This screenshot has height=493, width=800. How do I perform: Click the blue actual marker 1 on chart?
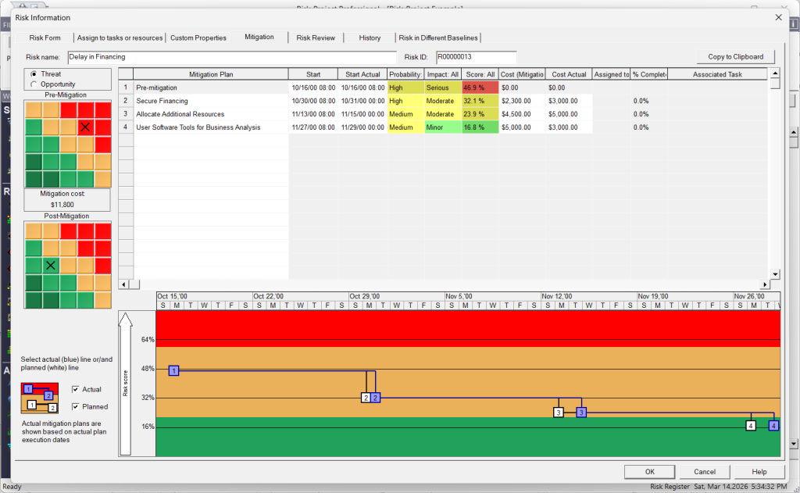[174, 370]
